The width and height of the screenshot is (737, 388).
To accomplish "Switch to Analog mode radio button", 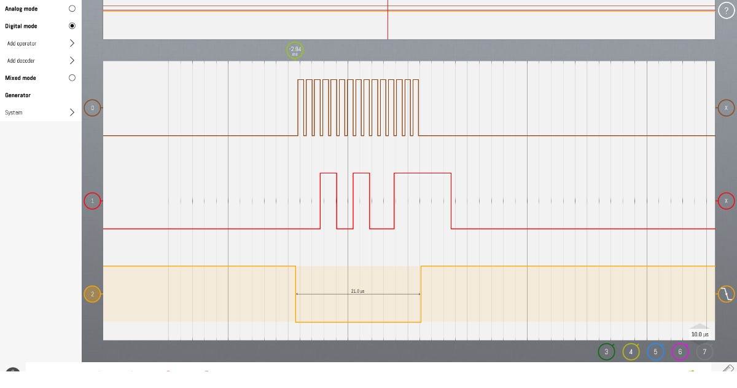I will pos(72,9).
